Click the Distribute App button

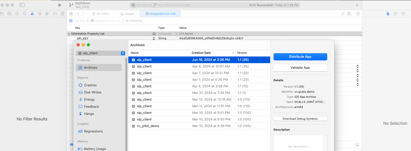coord(300,57)
